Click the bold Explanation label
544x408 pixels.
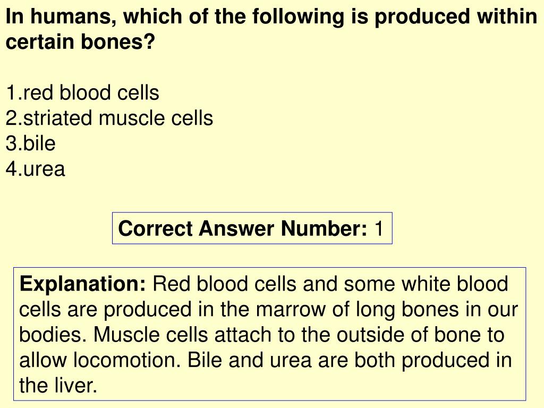(x=82, y=284)
